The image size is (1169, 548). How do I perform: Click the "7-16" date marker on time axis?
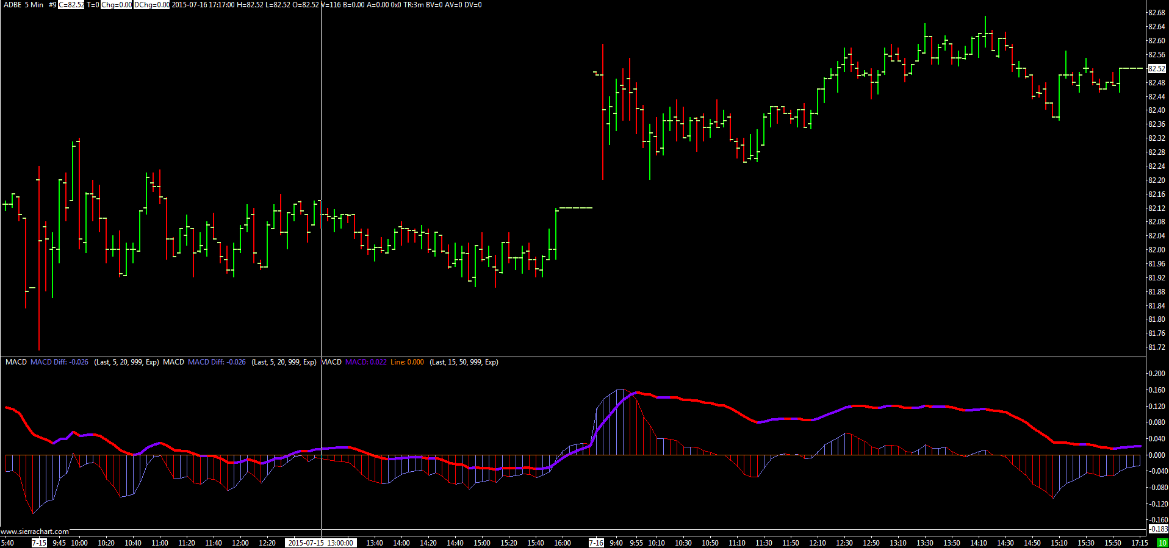click(596, 543)
